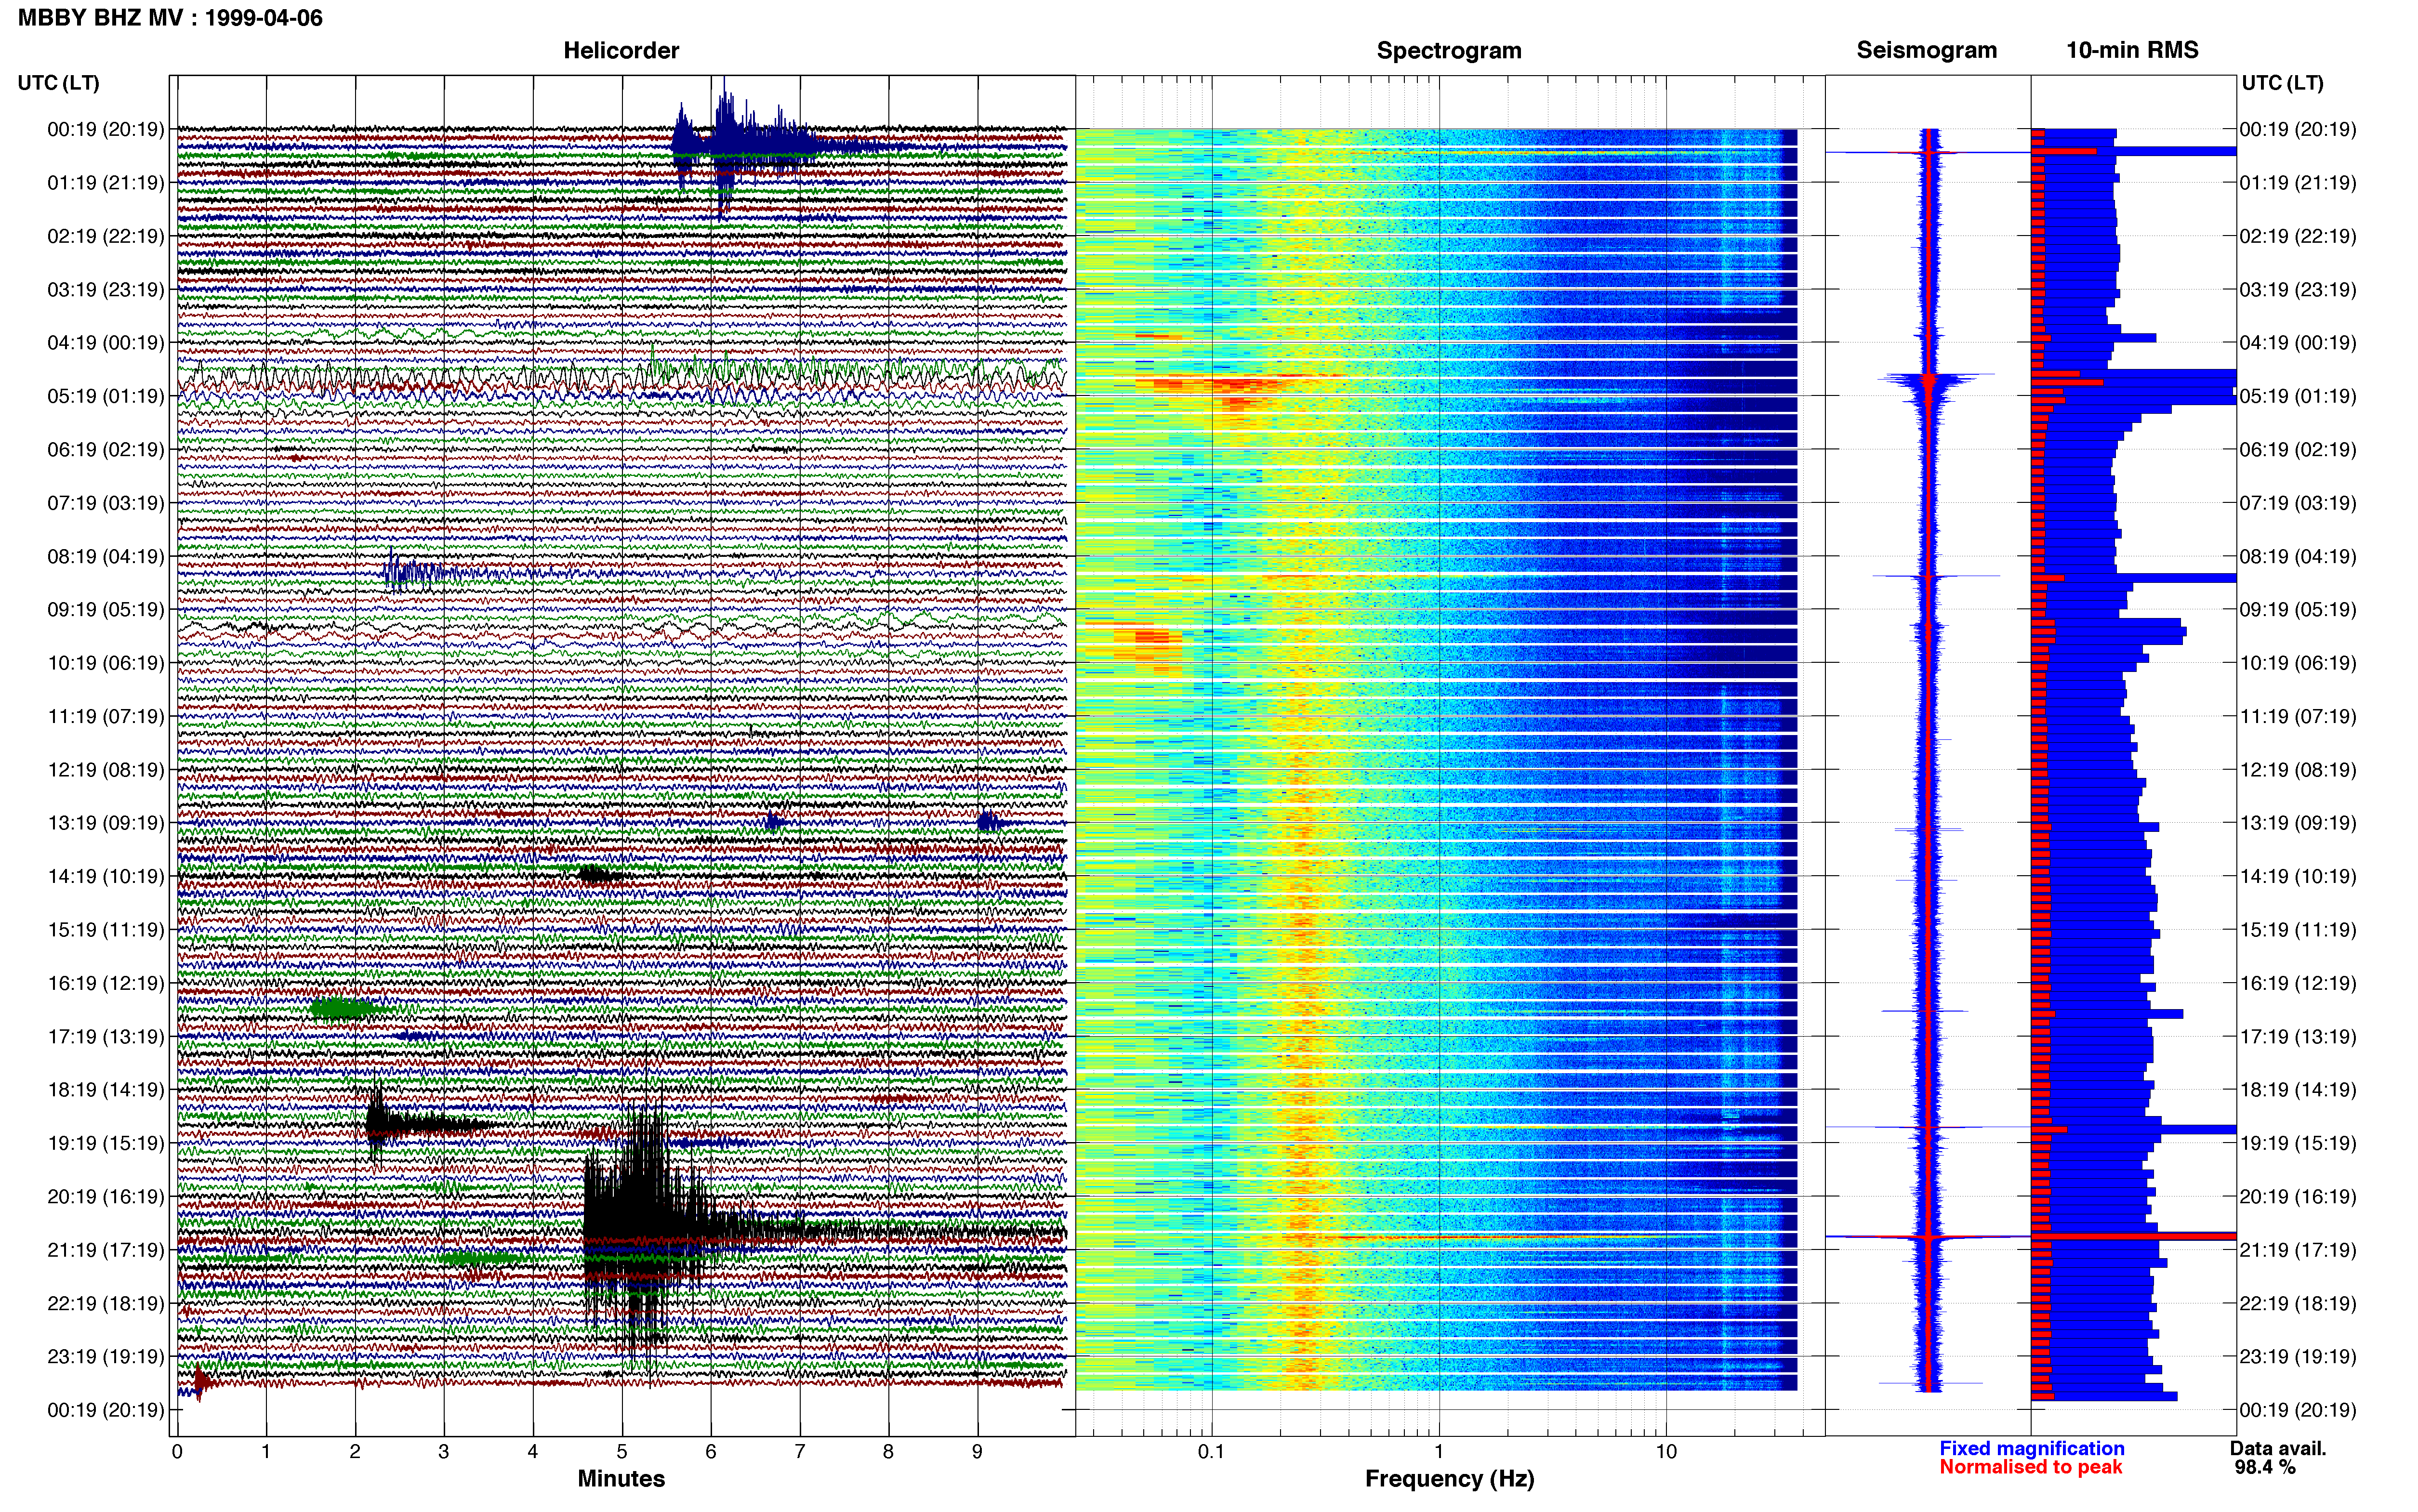
Task: Select the 10-min RMS panel heading
Action: tap(2132, 50)
